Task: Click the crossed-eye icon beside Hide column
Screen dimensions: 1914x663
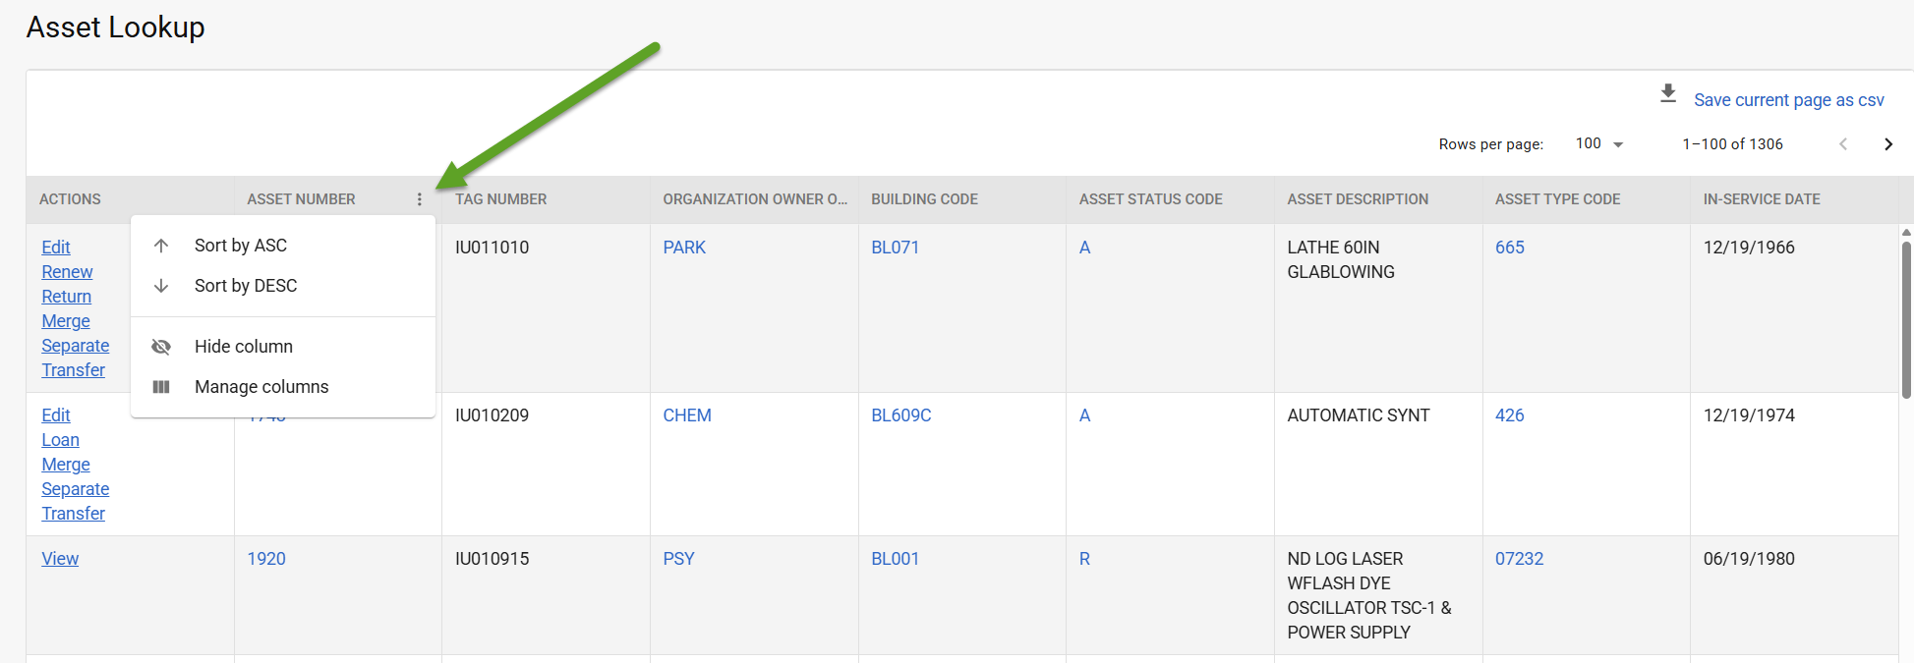Action: 161,346
